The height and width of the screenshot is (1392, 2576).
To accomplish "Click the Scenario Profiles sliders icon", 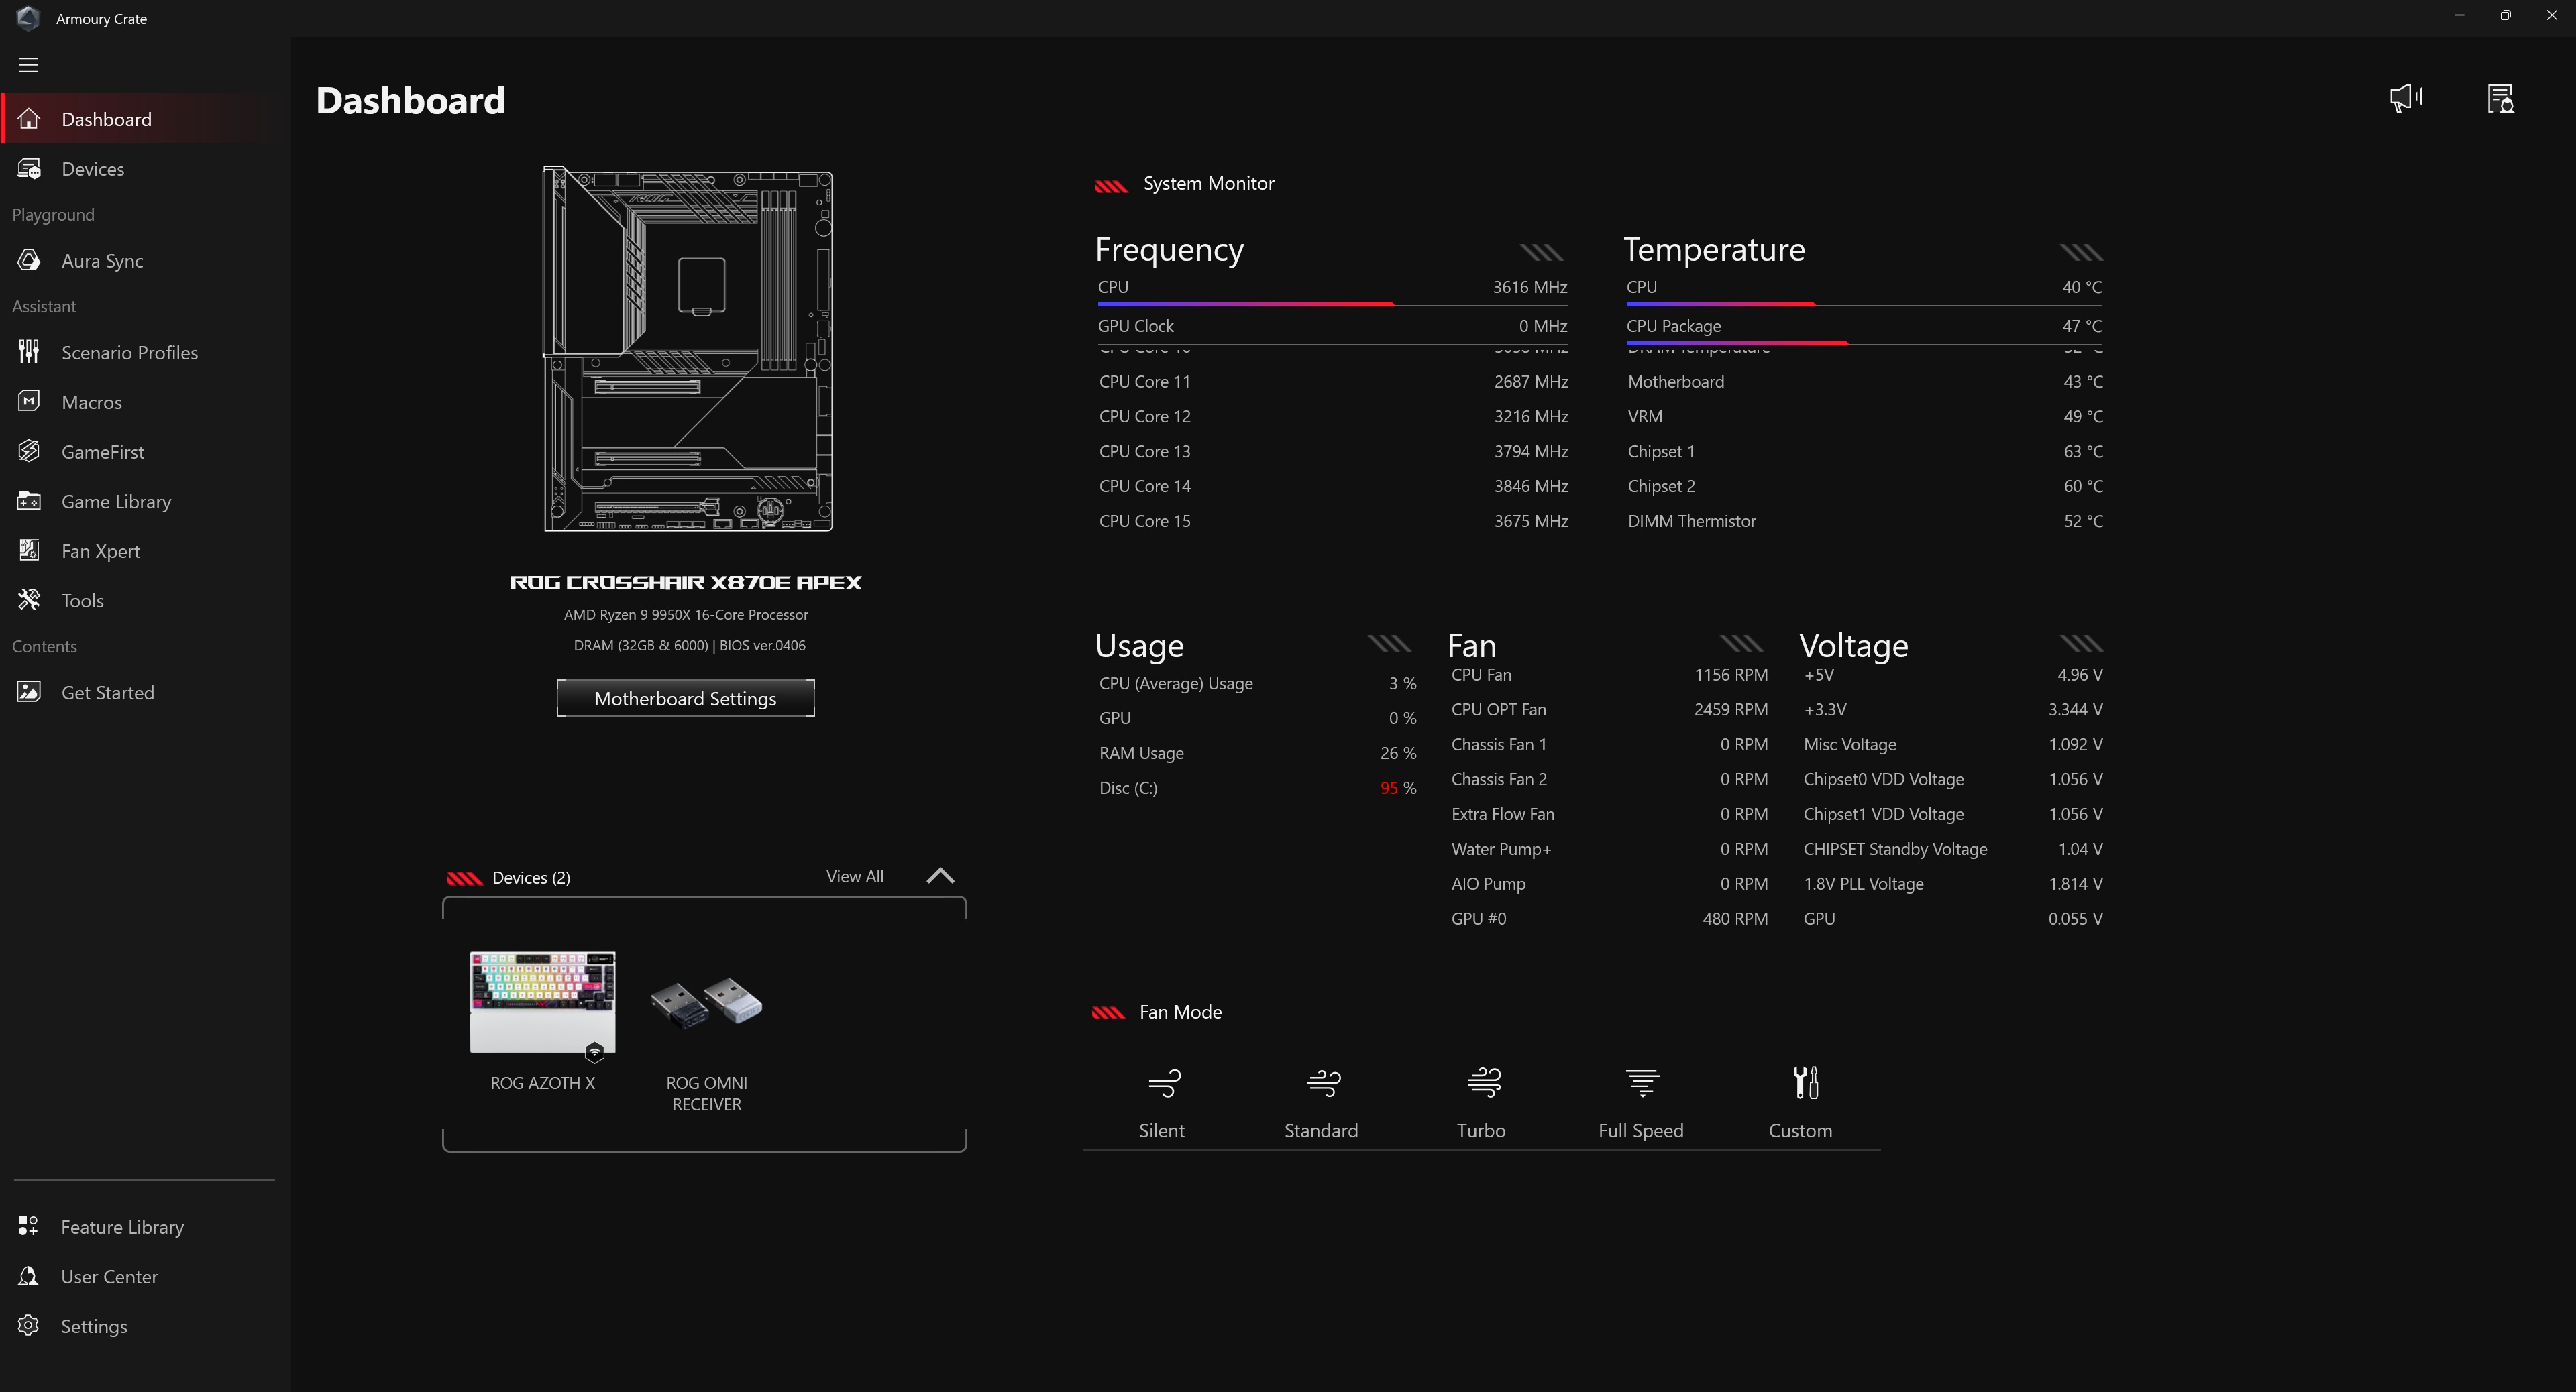I will (x=29, y=352).
